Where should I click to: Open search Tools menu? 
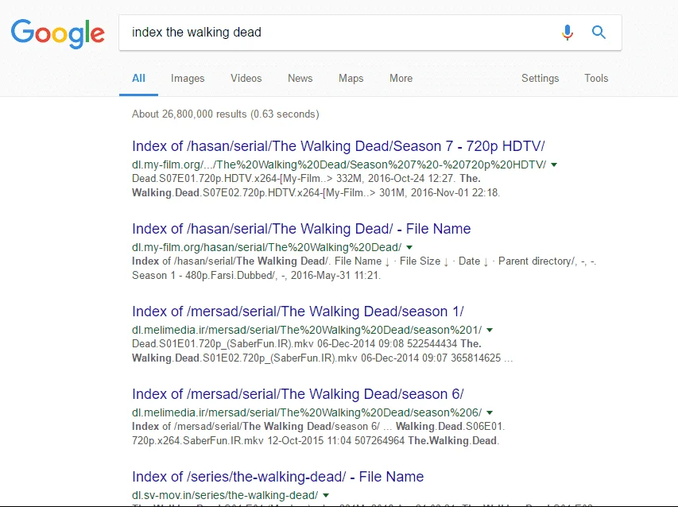[596, 78]
